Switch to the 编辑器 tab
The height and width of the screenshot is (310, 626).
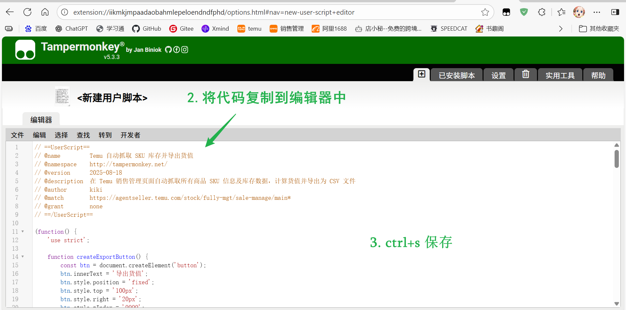[41, 120]
